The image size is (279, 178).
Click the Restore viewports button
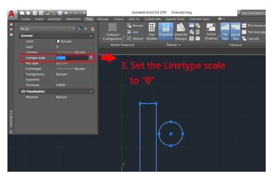click(x=135, y=38)
